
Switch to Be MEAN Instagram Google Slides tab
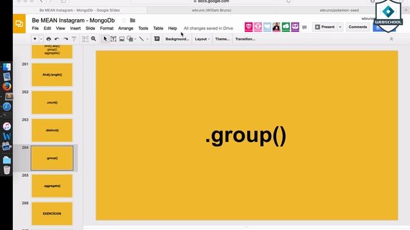(x=79, y=10)
